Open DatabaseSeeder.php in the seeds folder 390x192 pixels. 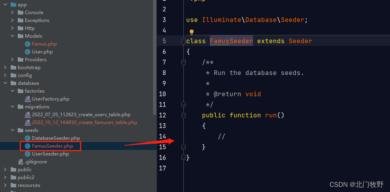coord(56,138)
